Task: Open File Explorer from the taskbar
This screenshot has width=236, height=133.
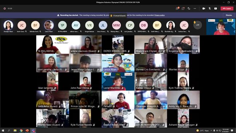Action: 15,130
